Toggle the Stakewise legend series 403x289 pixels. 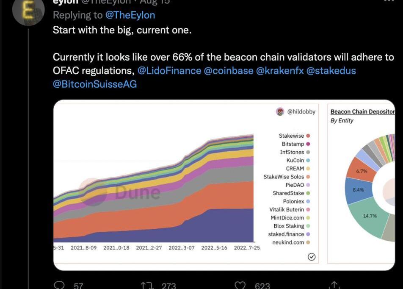click(x=292, y=136)
